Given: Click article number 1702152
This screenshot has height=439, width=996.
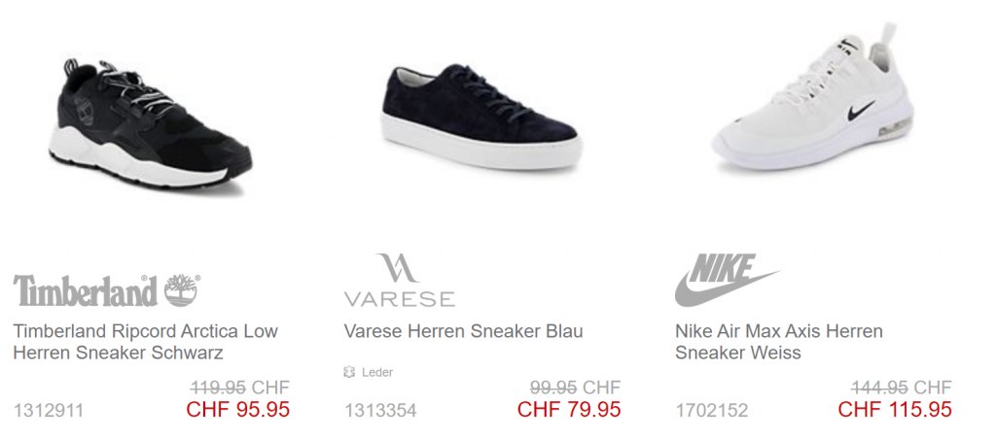Looking at the screenshot, I should (x=711, y=411).
